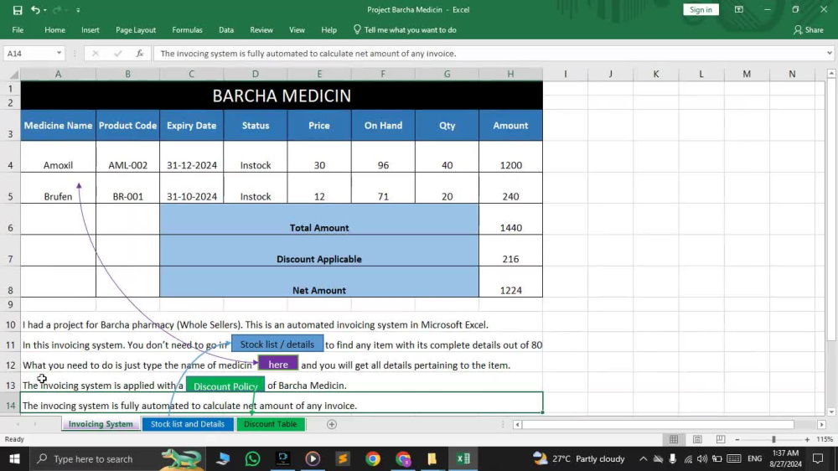
Task: Click the vertical scroll up arrow
Action: (x=831, y=73)
